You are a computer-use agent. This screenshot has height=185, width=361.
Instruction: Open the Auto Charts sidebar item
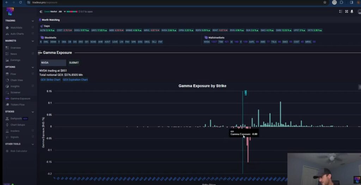click(17, 34)
